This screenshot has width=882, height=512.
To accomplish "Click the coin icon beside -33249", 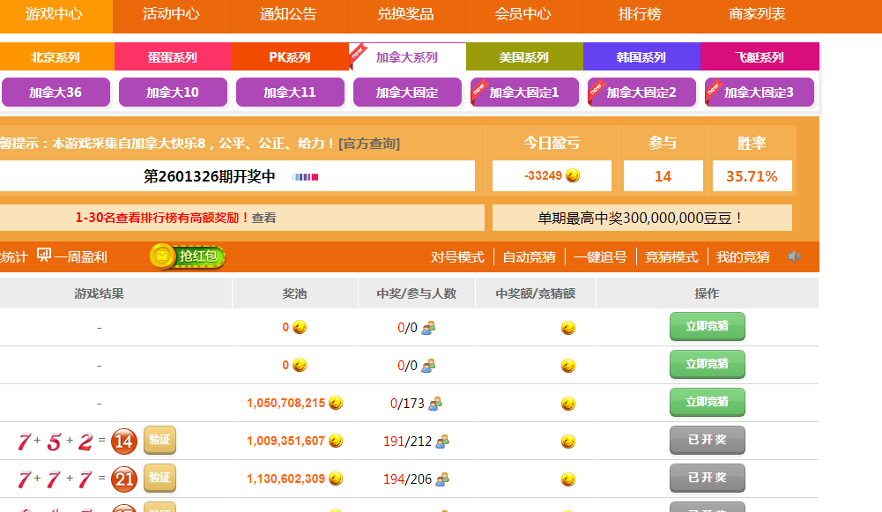I will [573, 175].
